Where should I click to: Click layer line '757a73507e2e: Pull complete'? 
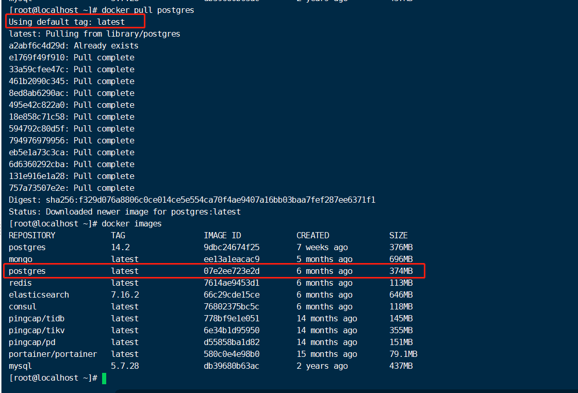(x=72, y=188)
